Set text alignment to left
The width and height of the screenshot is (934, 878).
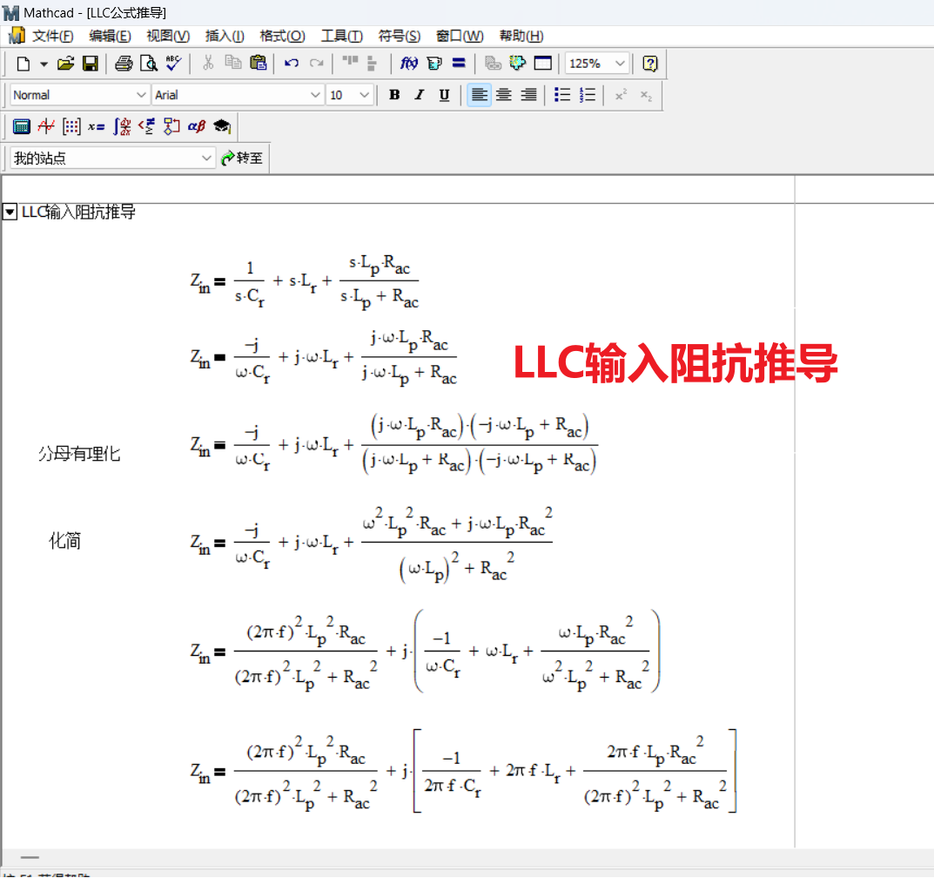click(479, 95)
